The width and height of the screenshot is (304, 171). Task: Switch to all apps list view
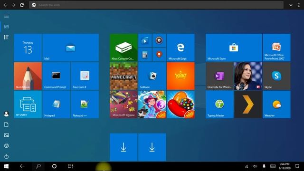click(6, 37)
